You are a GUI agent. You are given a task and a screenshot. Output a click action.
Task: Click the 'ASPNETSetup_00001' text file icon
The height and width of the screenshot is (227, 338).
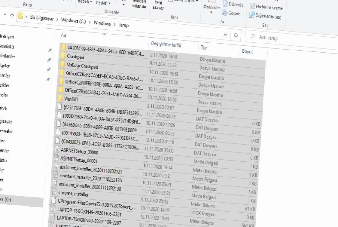[56, 158]
